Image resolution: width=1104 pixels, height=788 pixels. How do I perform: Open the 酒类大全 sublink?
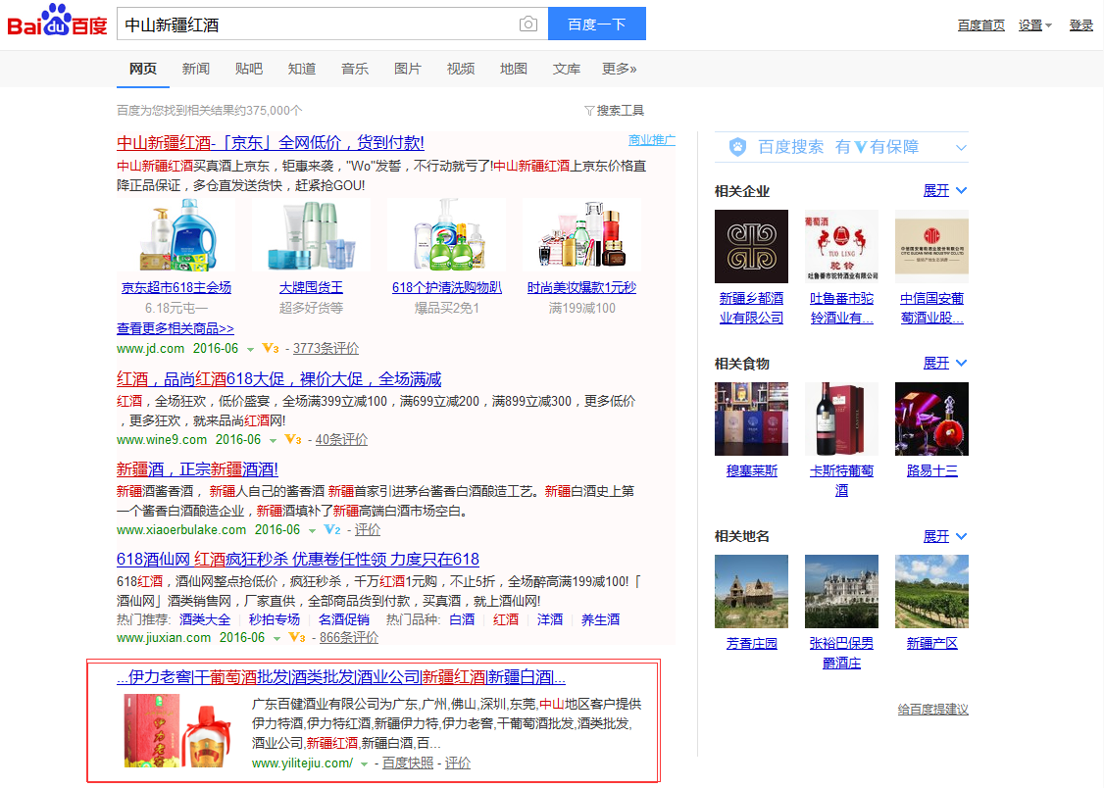click(205, 619)
